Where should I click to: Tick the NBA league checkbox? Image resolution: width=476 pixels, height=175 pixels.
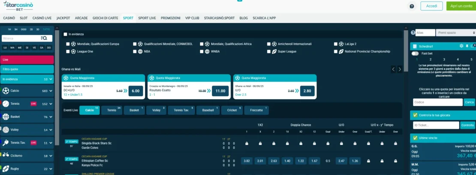(135, 51)
